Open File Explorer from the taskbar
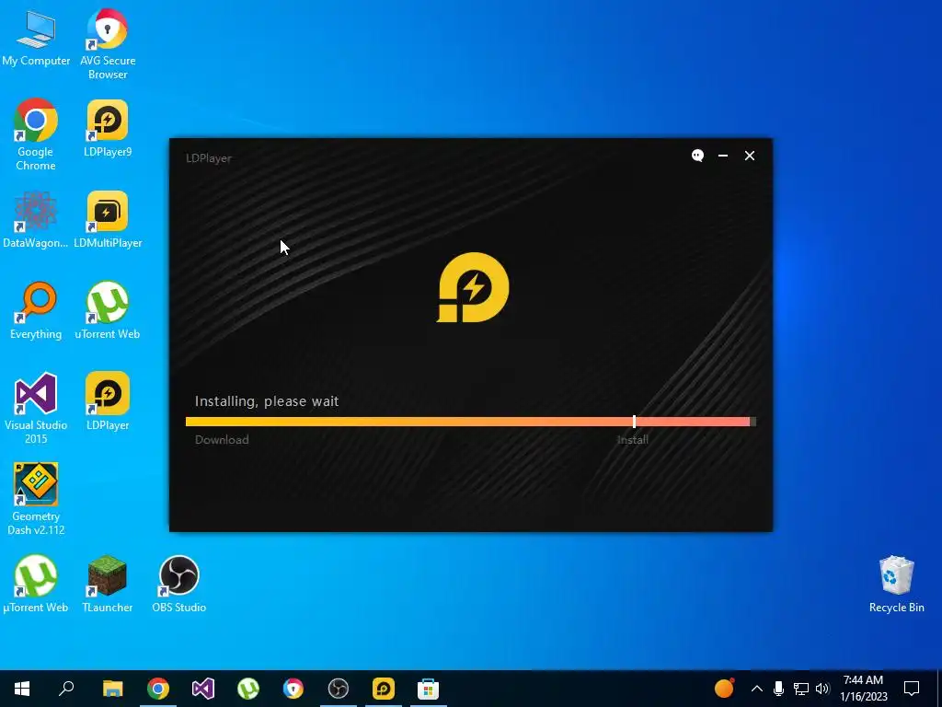The height and width of the screenshot is (707, 942). 112,689
